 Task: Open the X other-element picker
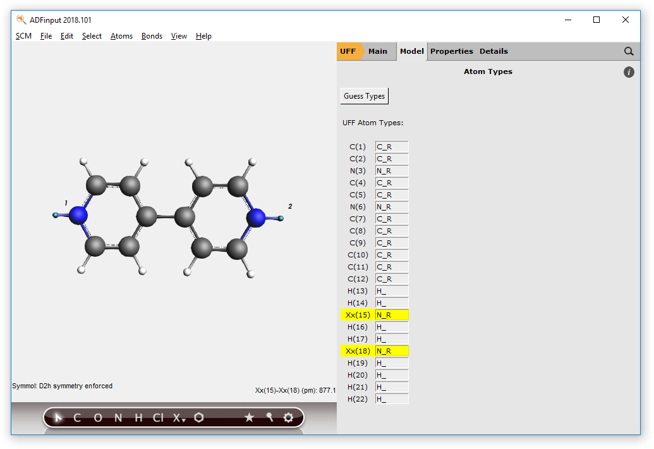(x=179, y=418)
